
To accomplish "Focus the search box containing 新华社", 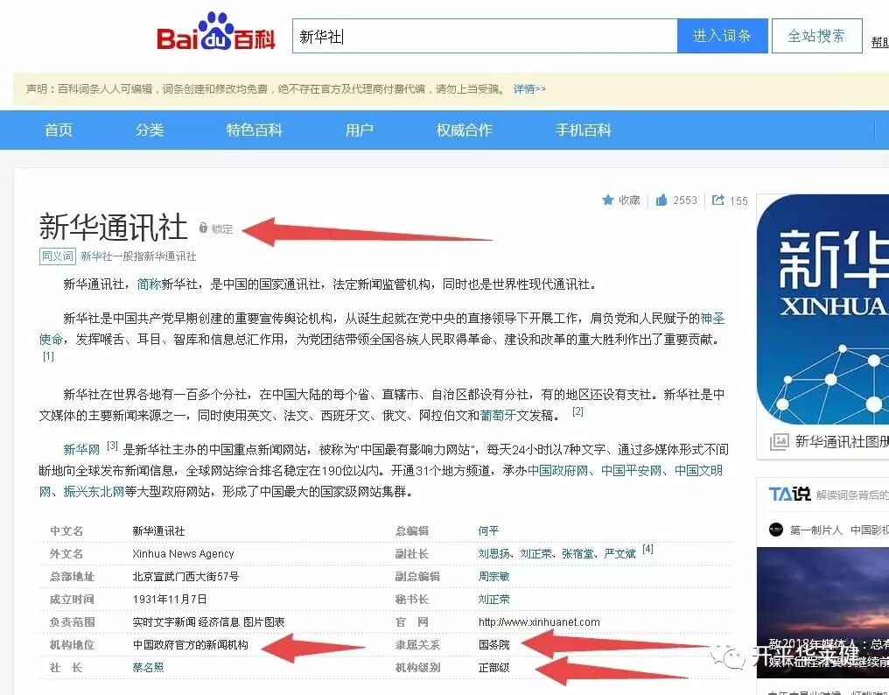I will pos(485,36).
